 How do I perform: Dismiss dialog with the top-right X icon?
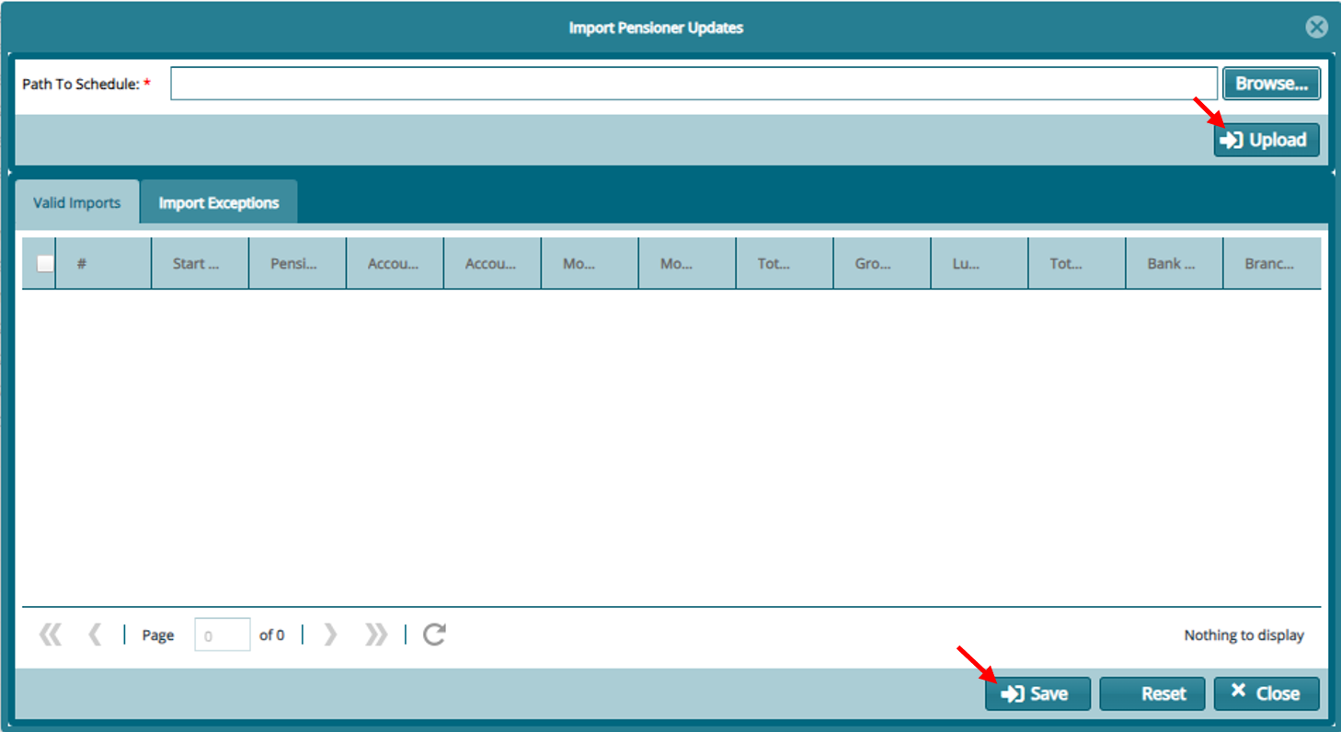pos(1316,28)
